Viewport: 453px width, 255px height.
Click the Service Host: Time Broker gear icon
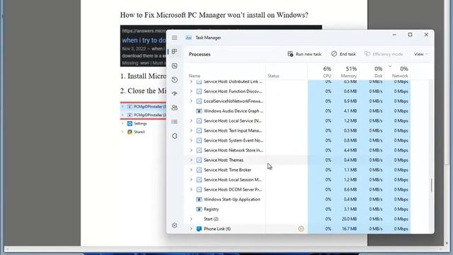(x=199, y=170)
